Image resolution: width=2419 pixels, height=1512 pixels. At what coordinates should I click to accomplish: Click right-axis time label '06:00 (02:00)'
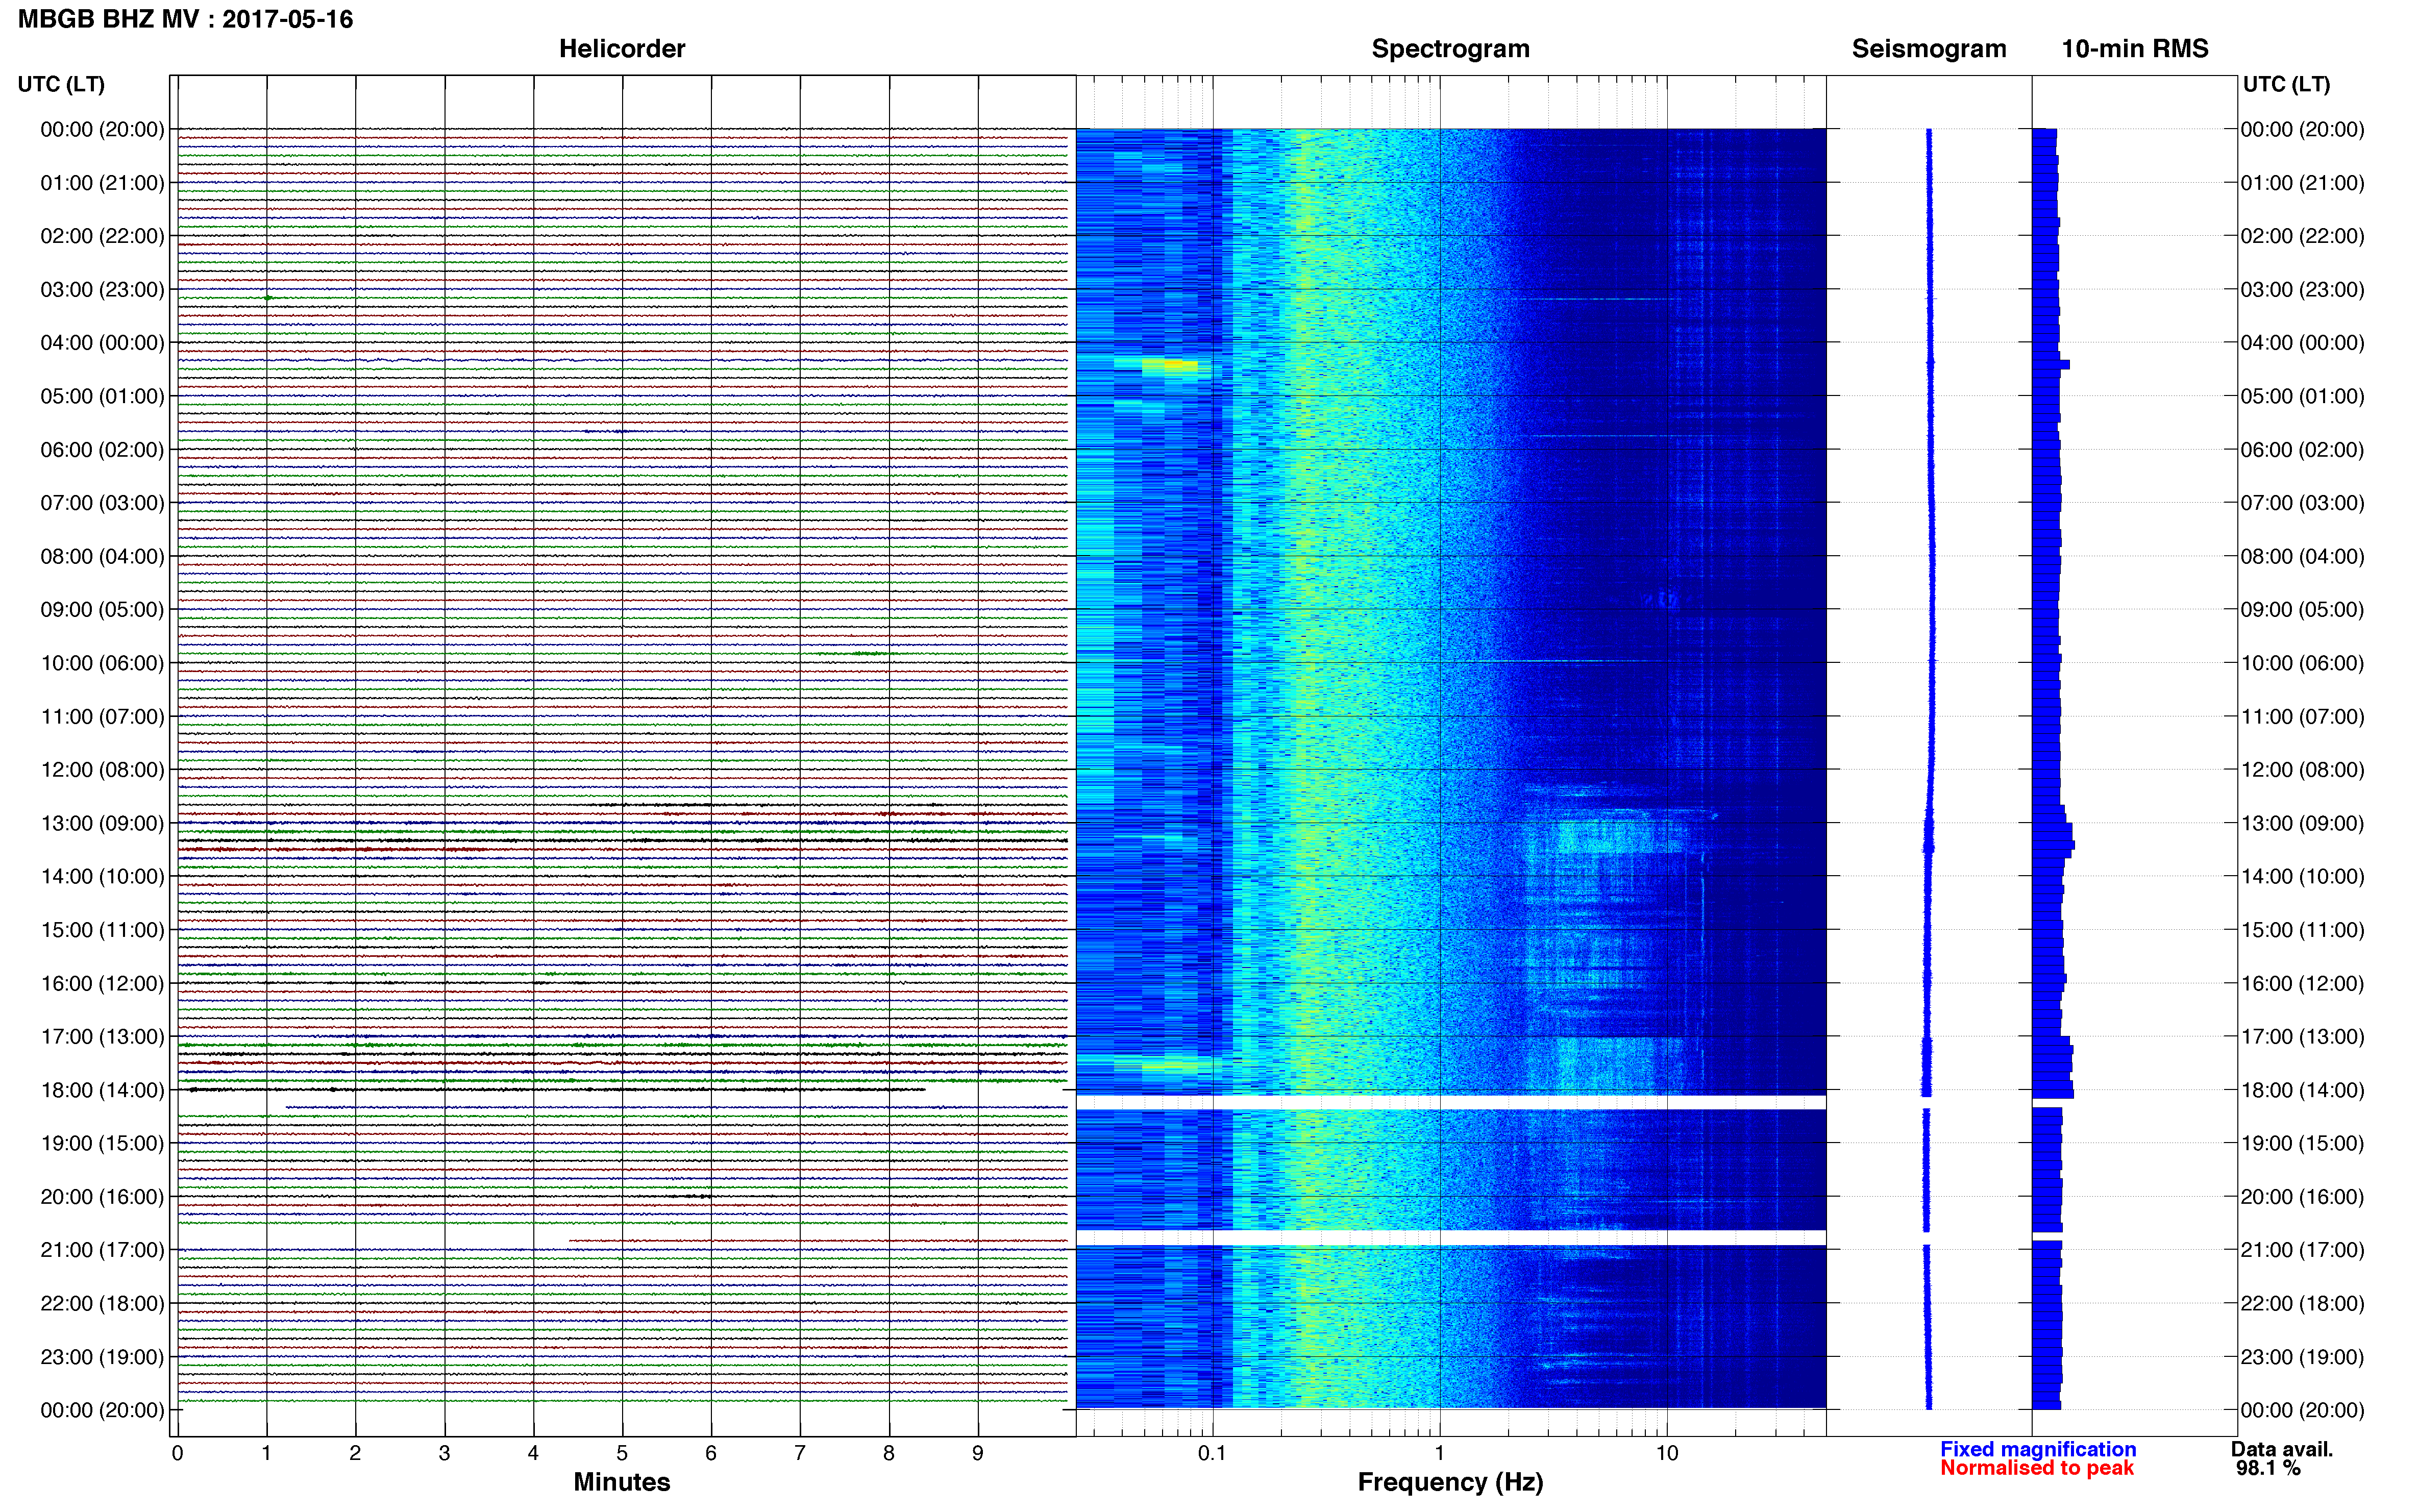click(x=2302, y=450)
